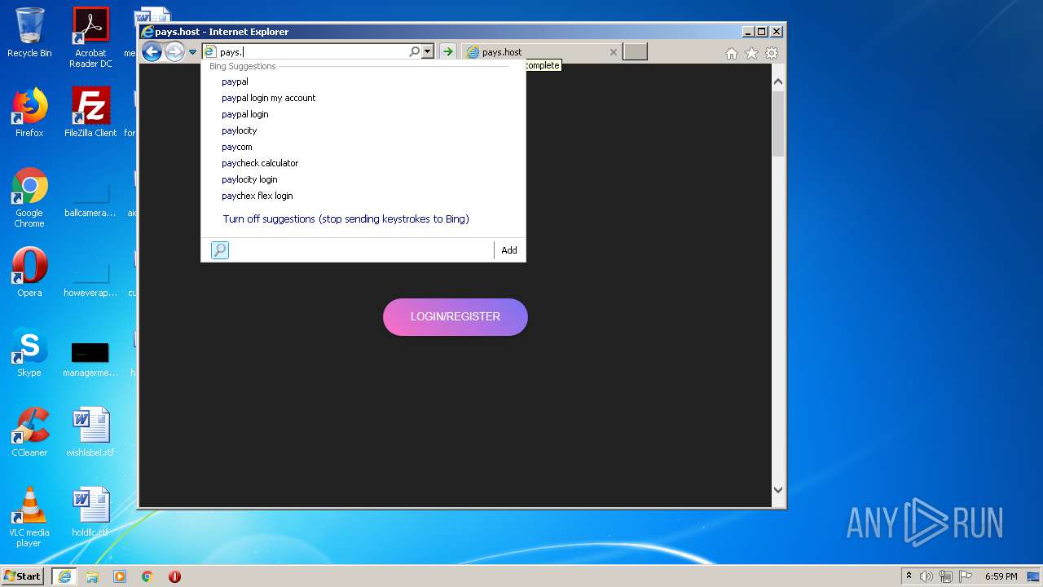This screenshot has height=587, width=1043.
Task: Go back with the IE back arrow
Action: click(152, 52)
